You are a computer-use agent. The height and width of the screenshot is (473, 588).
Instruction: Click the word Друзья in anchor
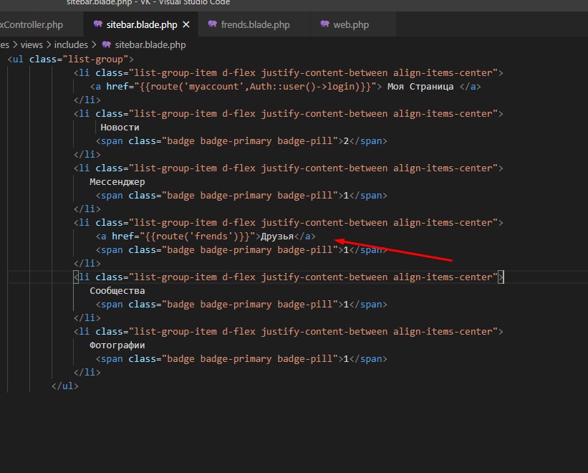click(276, 236)
